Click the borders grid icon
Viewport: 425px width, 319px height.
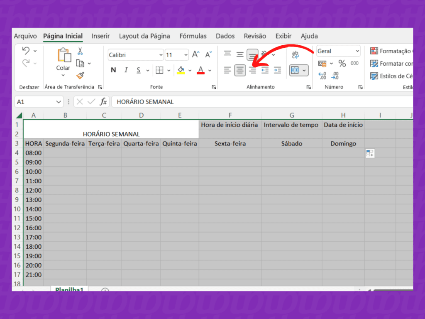[x=159, y=70]
